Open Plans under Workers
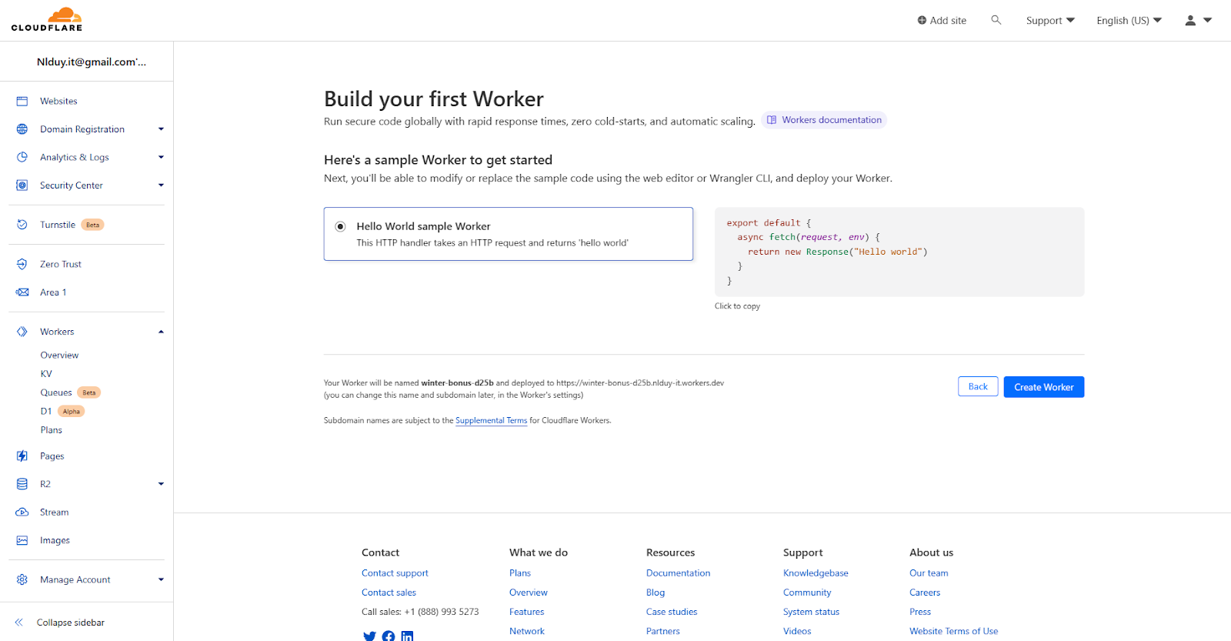Viewport: 1231px width, 641px height. tap(52, 430)
